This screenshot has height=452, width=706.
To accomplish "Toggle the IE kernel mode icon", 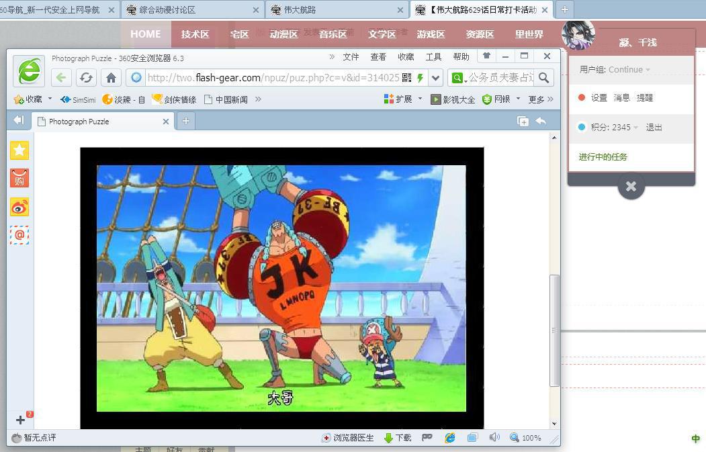I will coord(450,438).
